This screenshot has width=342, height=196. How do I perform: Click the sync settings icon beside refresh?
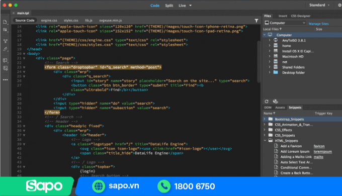pyautogui.click(x=275, y=102)
